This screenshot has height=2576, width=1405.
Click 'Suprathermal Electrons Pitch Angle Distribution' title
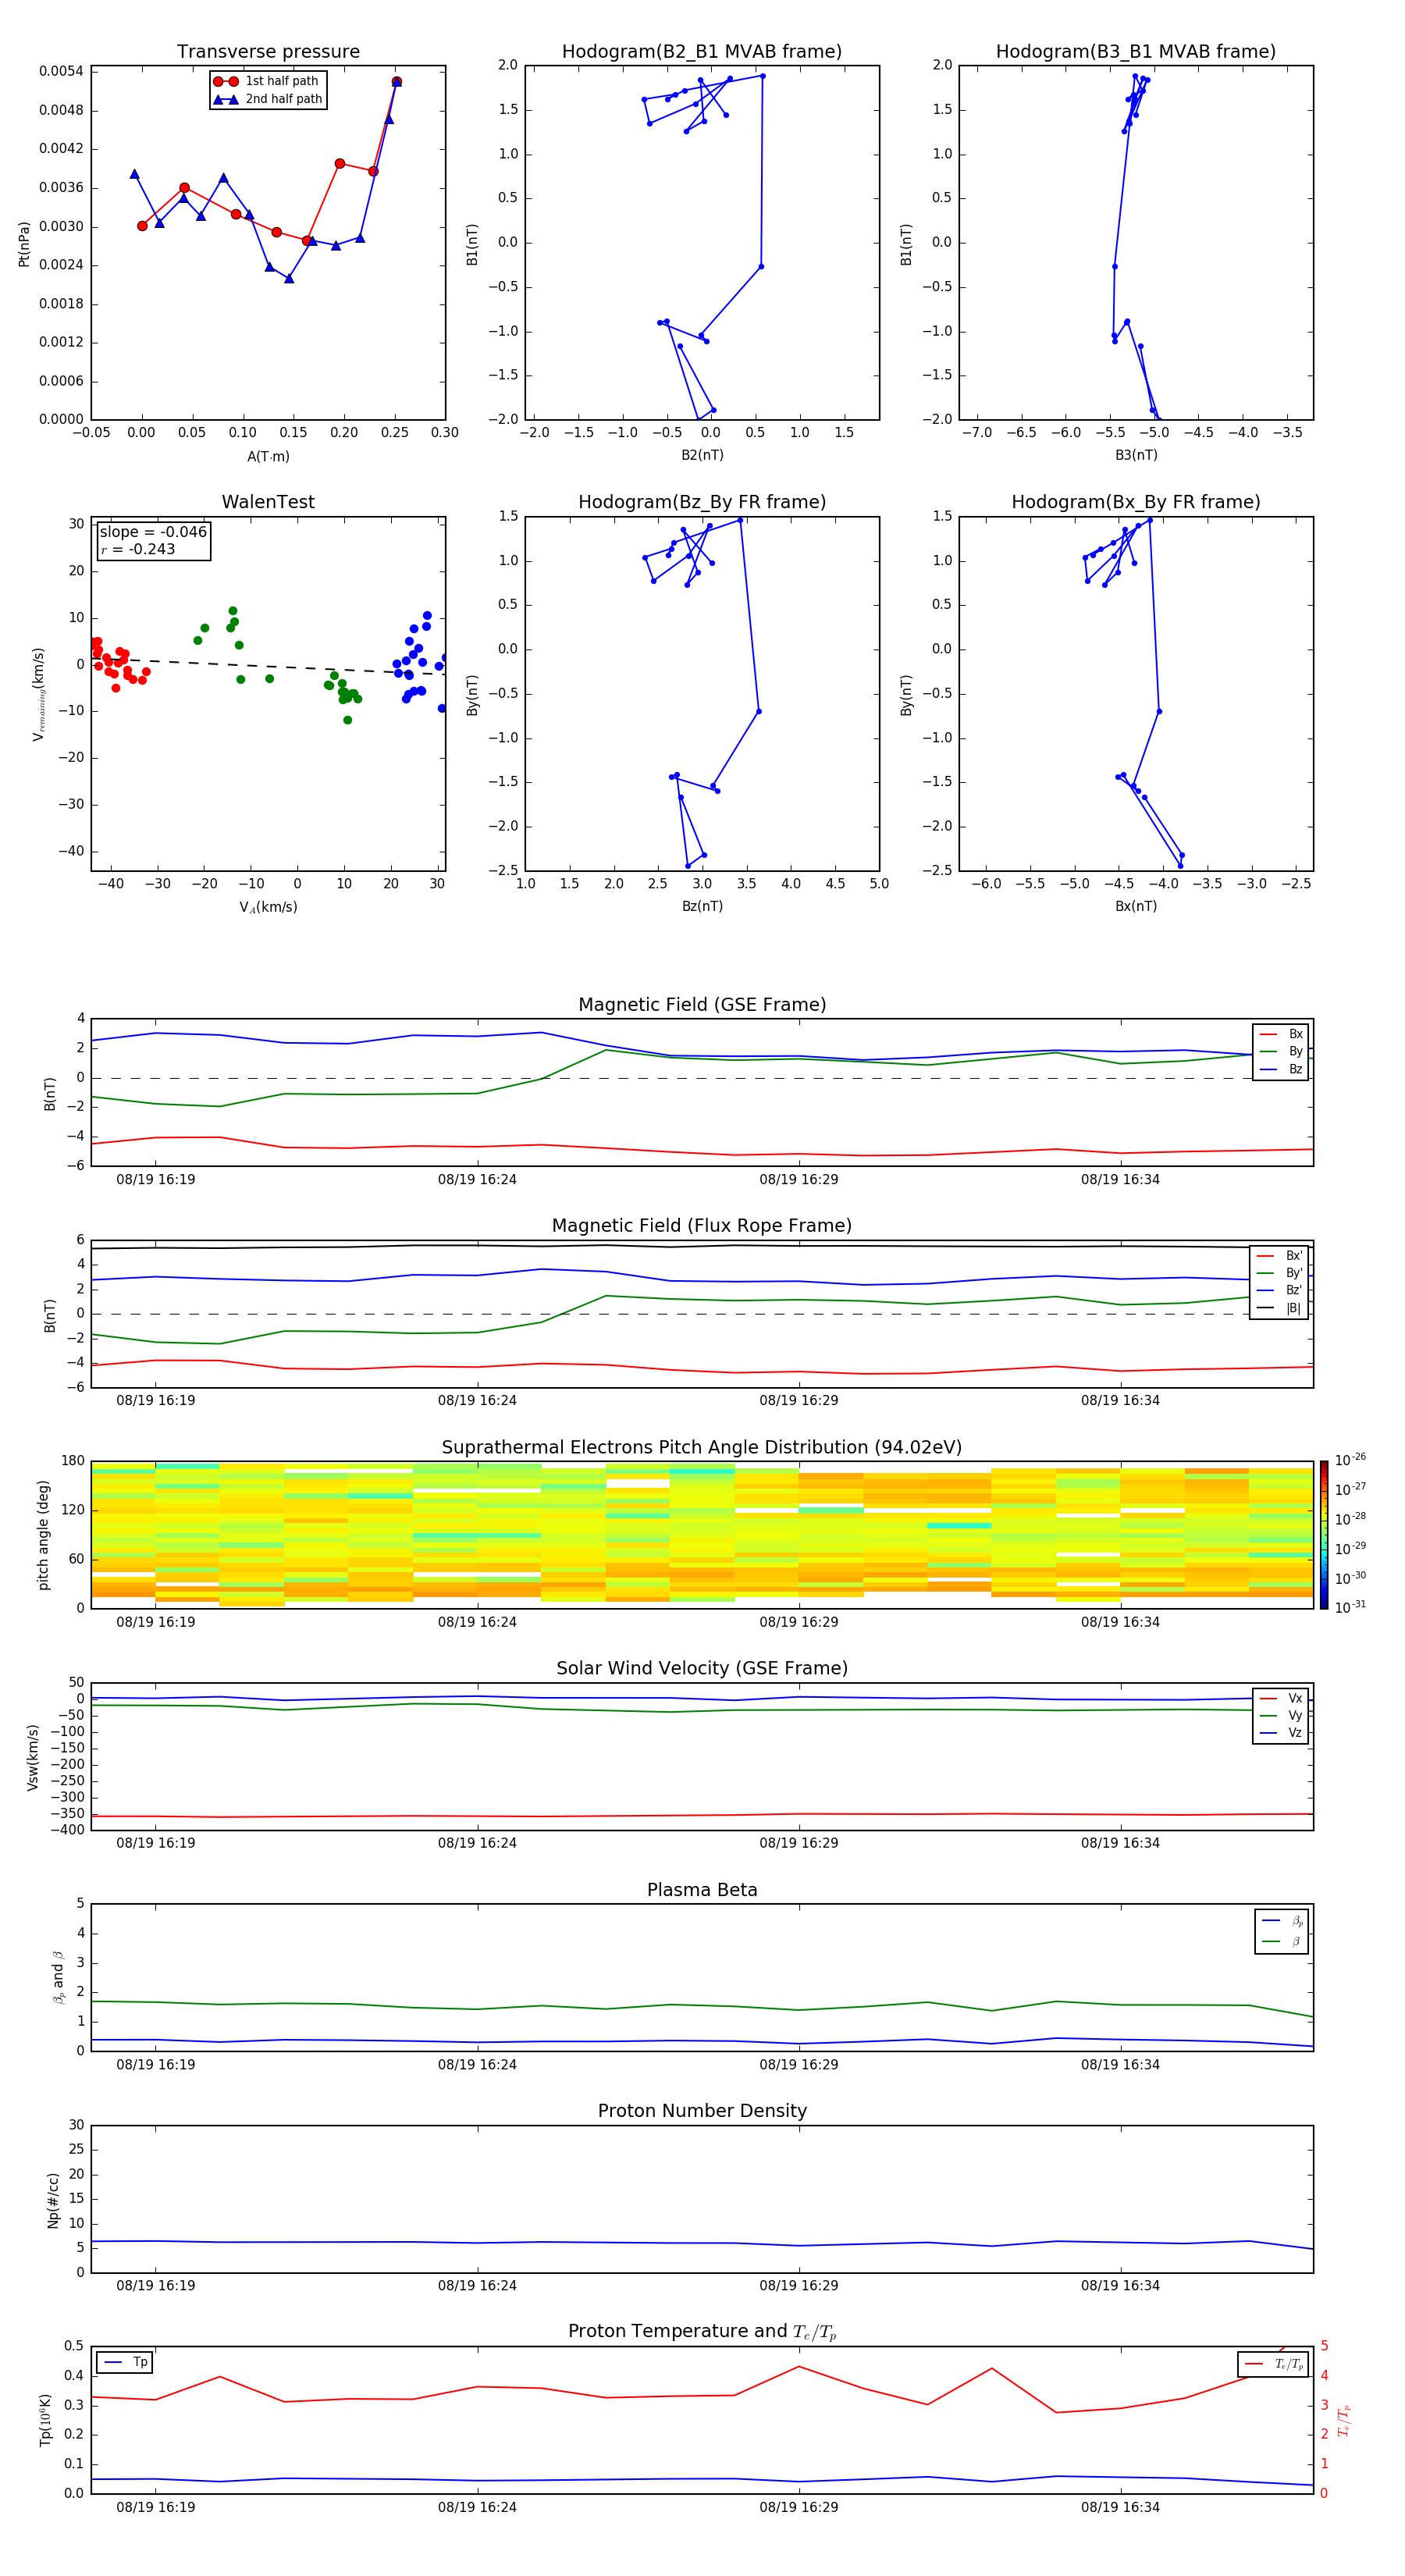(702, 1448)
